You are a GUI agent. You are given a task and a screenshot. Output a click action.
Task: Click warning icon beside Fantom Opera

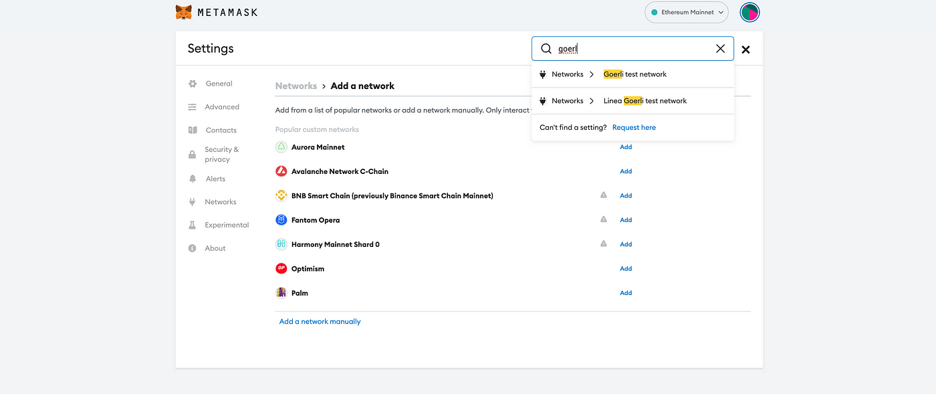(604, 219)
